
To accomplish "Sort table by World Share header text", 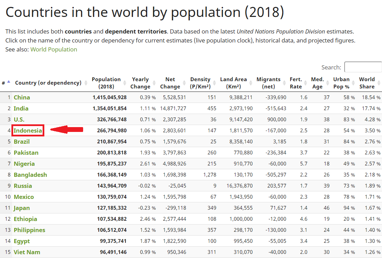I will (x=367, y=83).
